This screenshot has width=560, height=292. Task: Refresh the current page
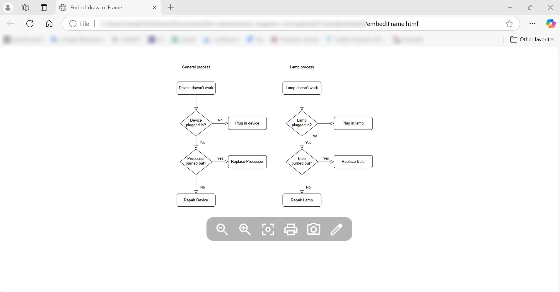(x=30, y=24)
